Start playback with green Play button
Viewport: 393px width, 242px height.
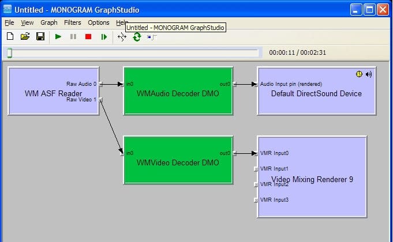coord(58,37)
